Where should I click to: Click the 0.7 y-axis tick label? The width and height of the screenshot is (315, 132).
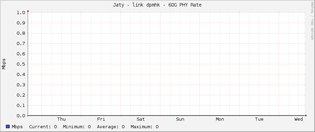tap(21, 44)
